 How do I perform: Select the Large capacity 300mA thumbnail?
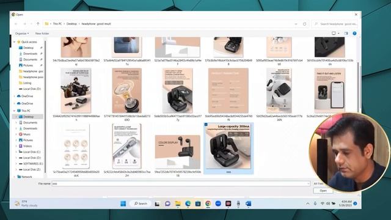228,147
